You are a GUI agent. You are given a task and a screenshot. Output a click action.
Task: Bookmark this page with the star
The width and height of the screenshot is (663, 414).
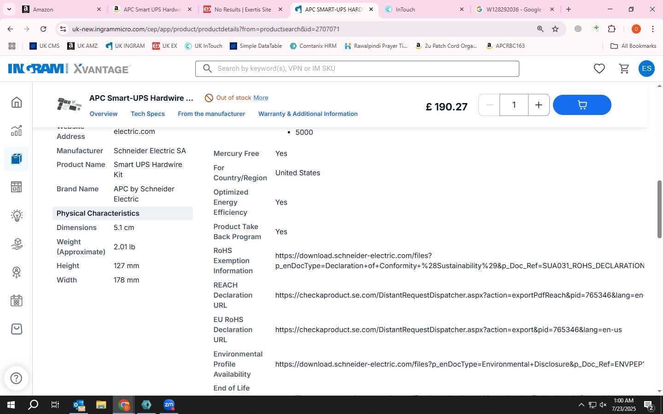pos(555,29)
